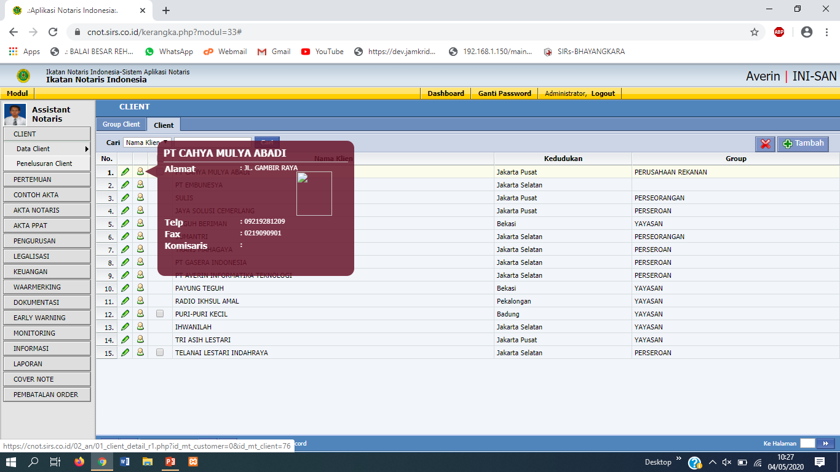Open client detail icon for row 13
Screen dimensions: 840x472
click(x=140, y=327)
